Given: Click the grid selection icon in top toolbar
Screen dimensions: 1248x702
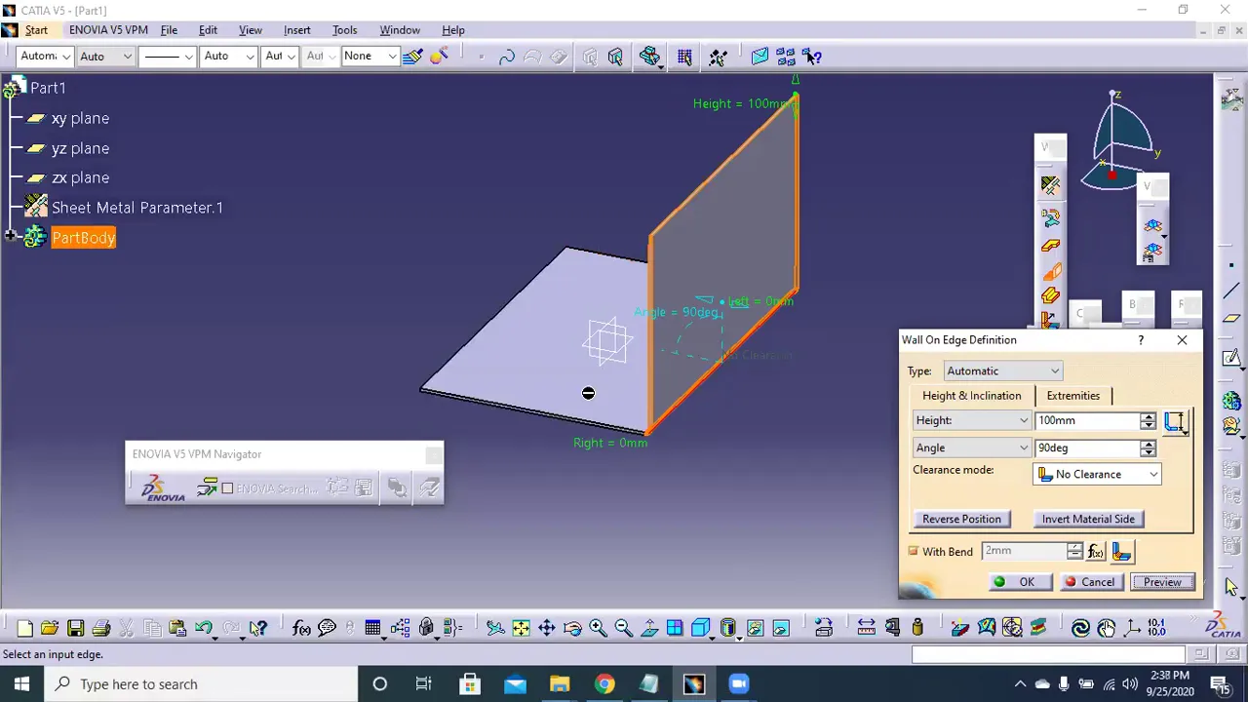Looking at the screenshot, I should click(x=684, y=57).
